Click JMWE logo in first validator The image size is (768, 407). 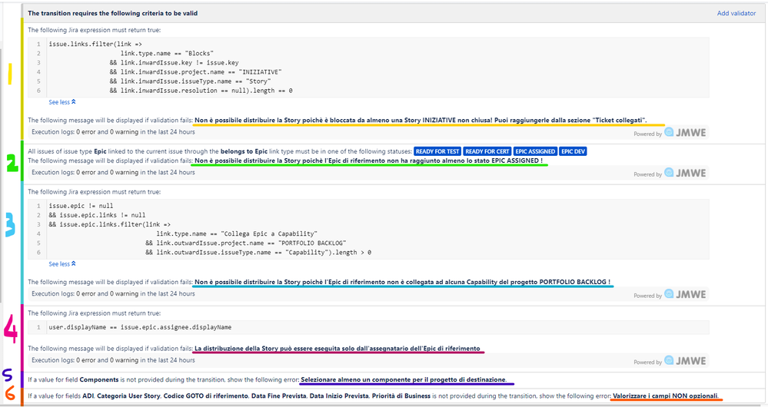[685, 133]
